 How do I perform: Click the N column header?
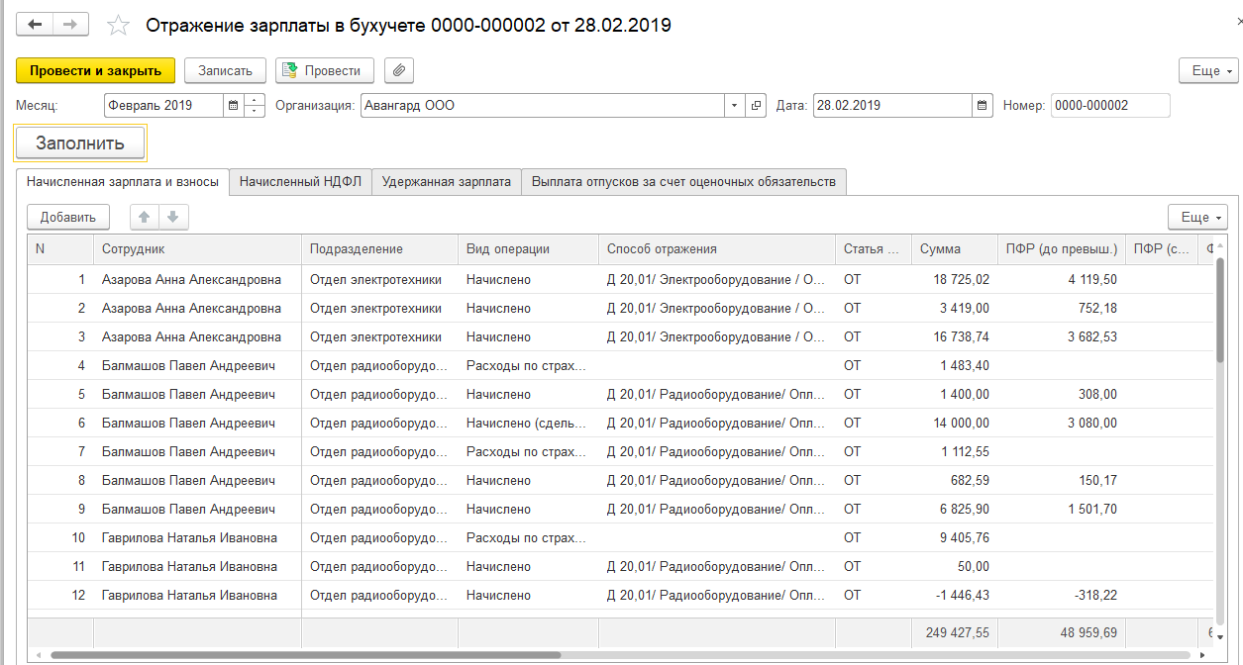click(60, 249)
